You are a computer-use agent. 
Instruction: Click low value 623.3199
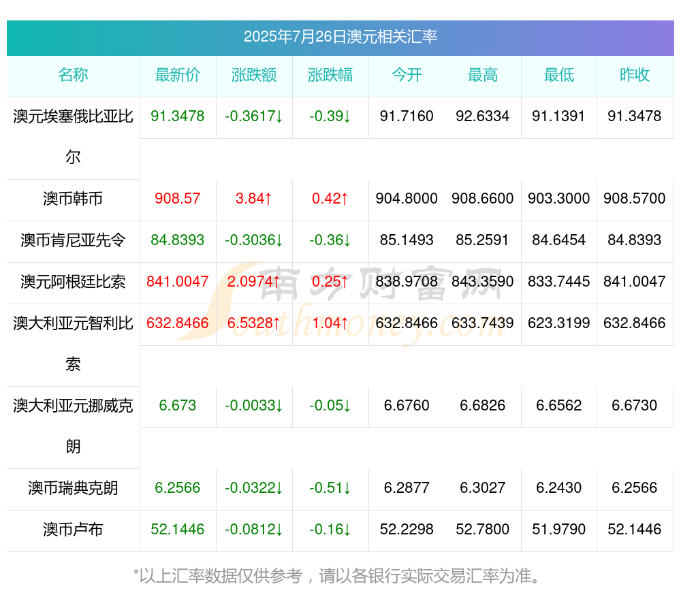pyautogui.click(x=558, y=323)
